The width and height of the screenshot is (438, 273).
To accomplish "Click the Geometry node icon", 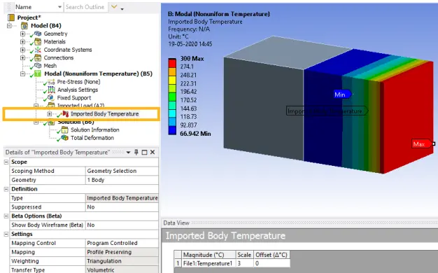I will point(38,34).
